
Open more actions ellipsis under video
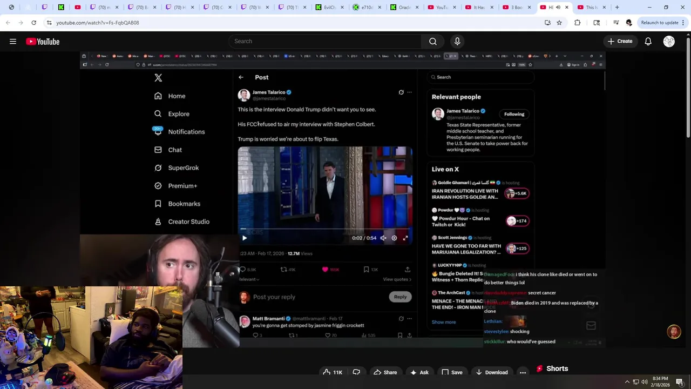coord(523,372)
